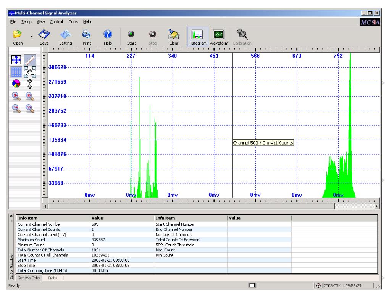The height and width of the screenshot is (293, 391).
Task: Click the status bar clock icon
Action: click(318, 285)
